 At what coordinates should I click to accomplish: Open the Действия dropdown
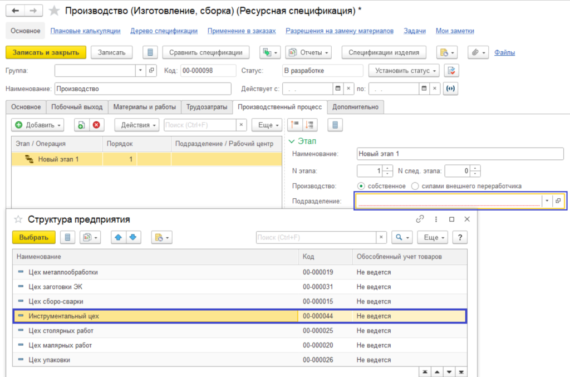coord(137,125)
